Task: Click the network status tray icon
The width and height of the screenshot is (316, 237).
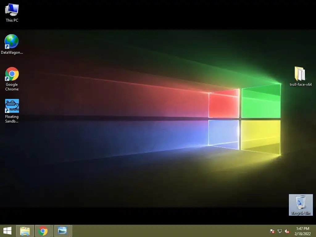Action: 280,231
